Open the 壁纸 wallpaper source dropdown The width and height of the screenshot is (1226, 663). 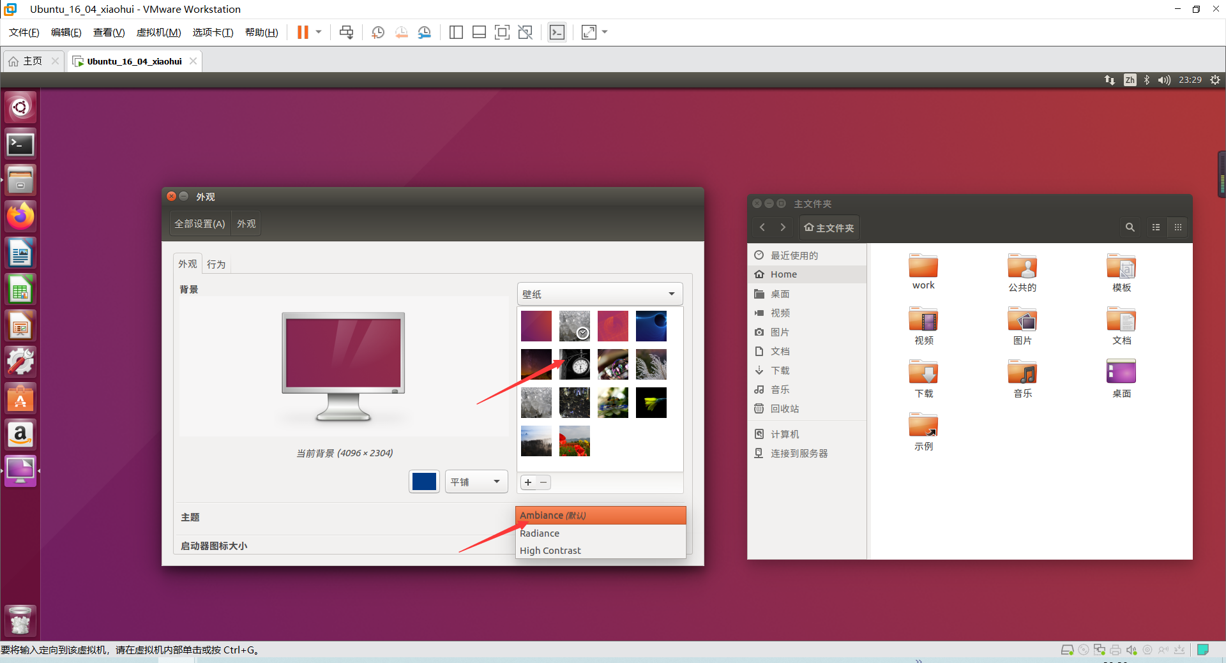click(599, 294)
